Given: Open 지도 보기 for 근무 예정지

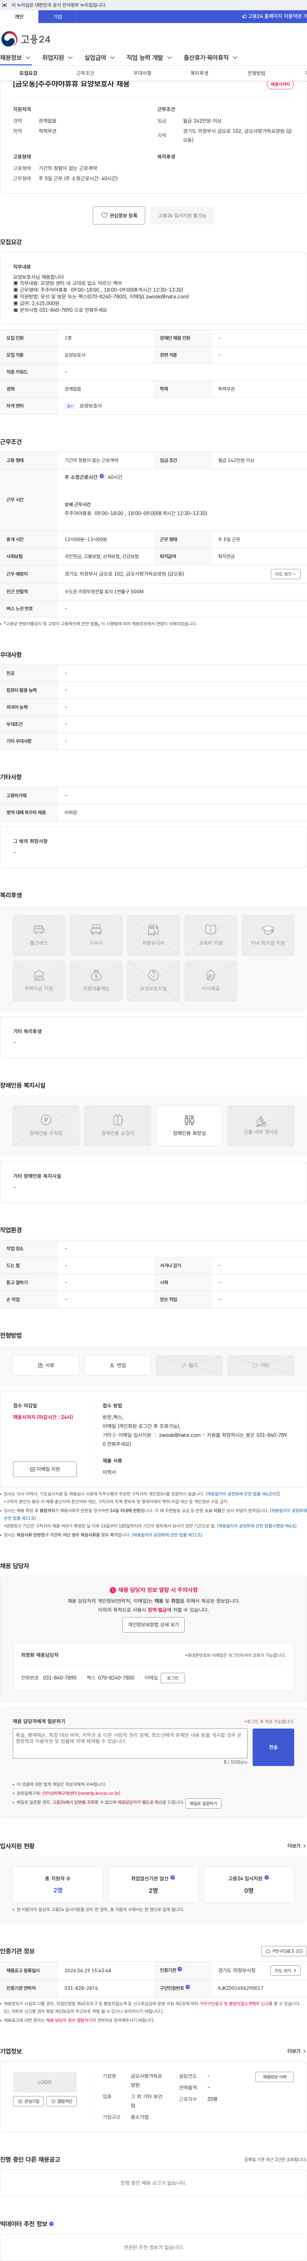Looking at the screenshot, I should (x=285, y=574).
